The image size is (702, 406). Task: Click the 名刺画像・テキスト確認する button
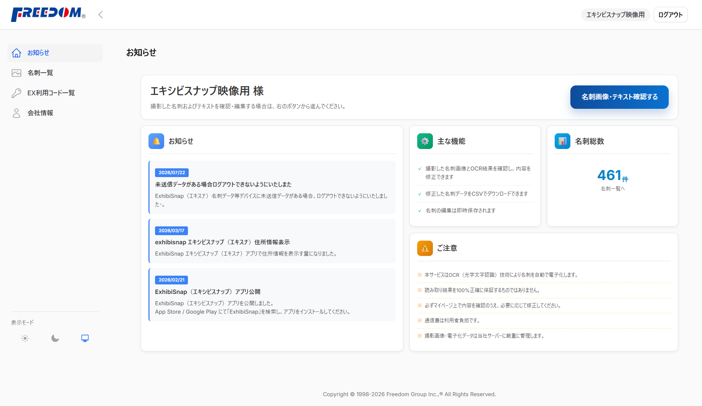(x=619, y=97)
